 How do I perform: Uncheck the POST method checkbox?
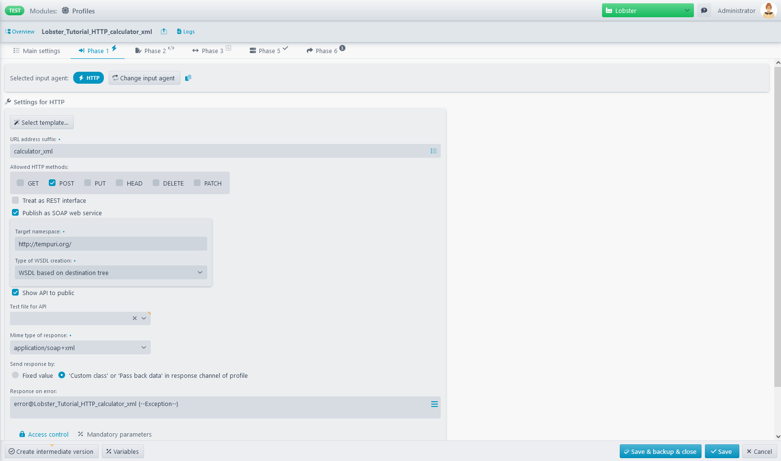point(52,183)
